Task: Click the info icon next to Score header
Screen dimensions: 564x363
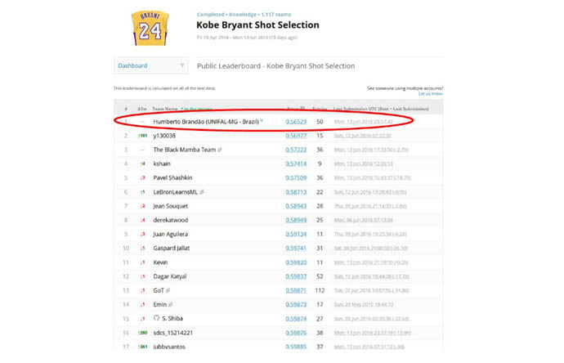Action: click(x=302, y=109)
